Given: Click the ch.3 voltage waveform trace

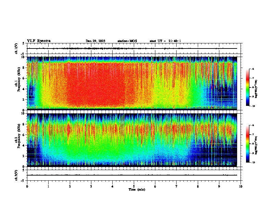Looking at the screenshot, I should coord(132,175).
